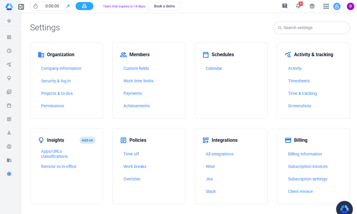Open Timesheets settings link
The image size is (357, 214).
pos(299,81)
